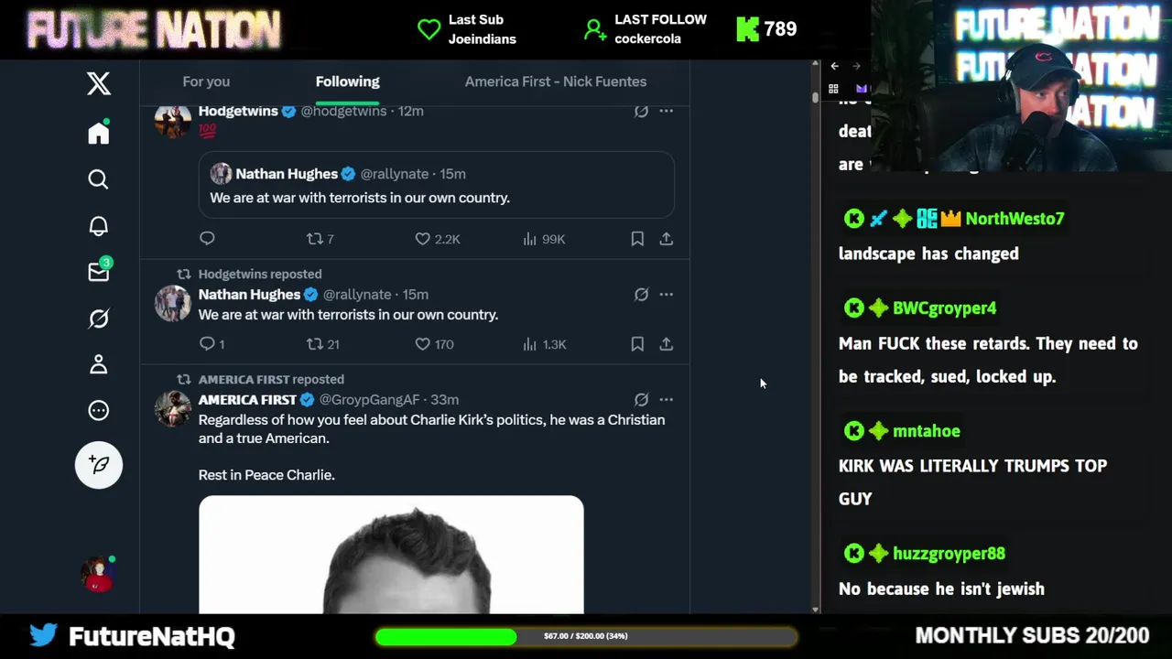Viewport: 1172px width, 659px height.
Task: Click page scrollbar up arrow
Action: (x=815, y=64)
